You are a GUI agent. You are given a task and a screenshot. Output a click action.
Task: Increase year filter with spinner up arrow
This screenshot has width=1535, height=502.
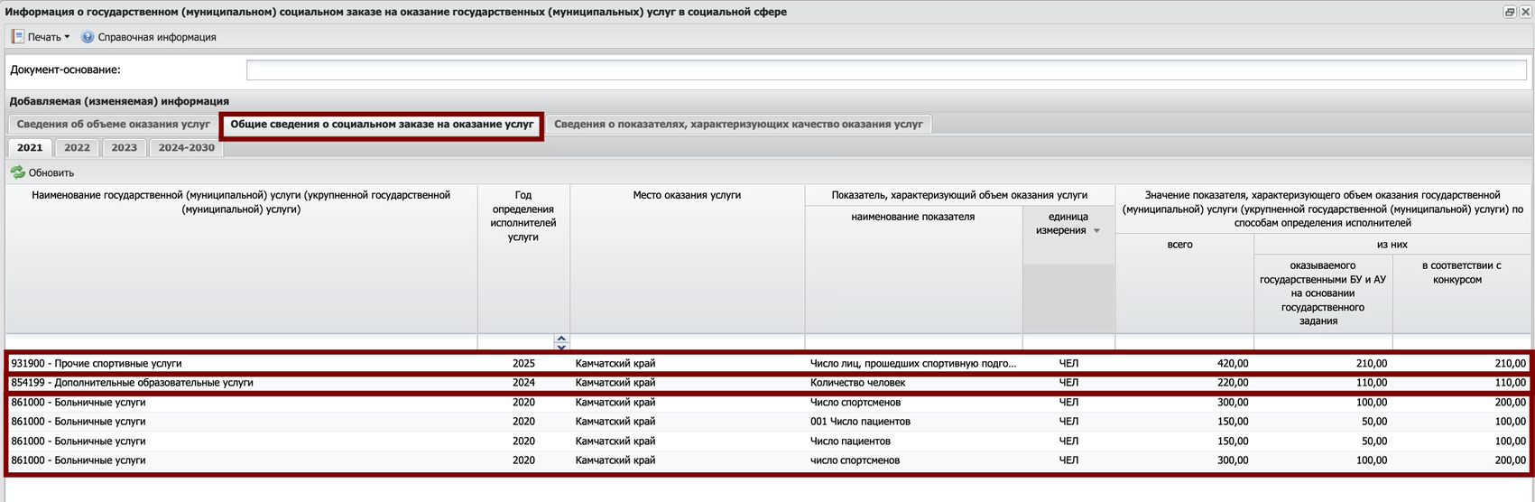point(561,339)
